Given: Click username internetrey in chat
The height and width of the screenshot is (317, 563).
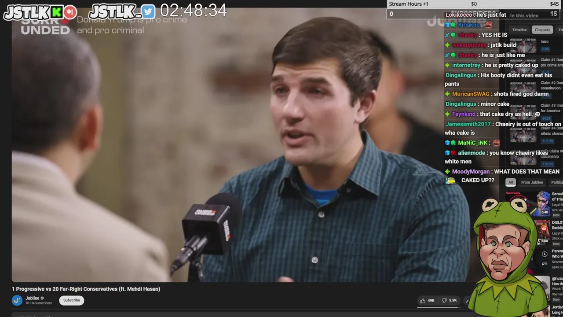Looking at the screenshot, I should click(x=466, y=66).
